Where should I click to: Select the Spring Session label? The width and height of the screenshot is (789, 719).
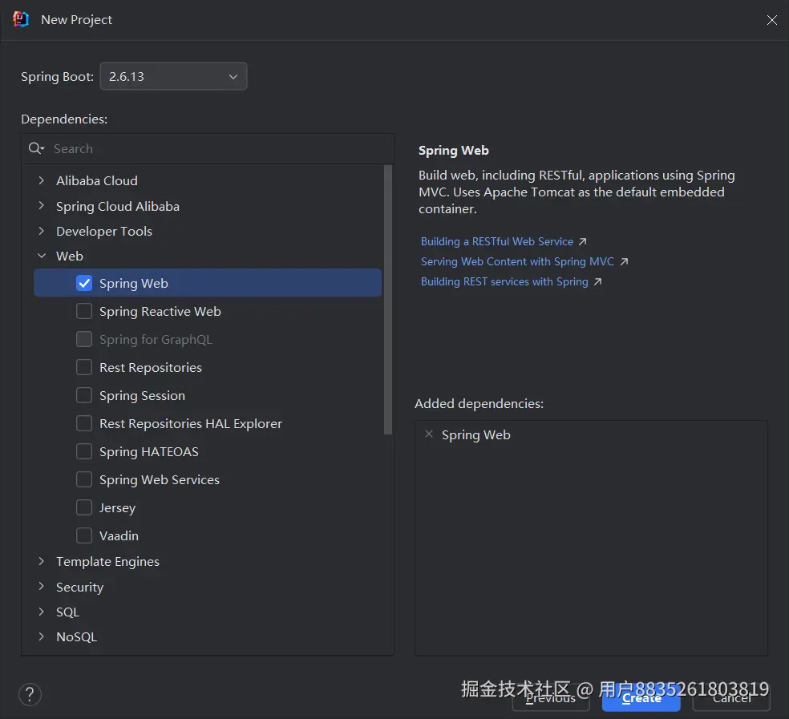coord(142,395)
